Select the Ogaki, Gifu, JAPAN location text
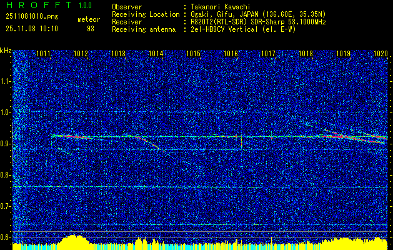Screen dimensions: 393x250 [x=258, y=14]
